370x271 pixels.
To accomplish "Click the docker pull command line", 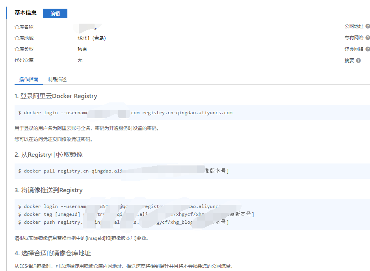I will click(x=123, y=171).
